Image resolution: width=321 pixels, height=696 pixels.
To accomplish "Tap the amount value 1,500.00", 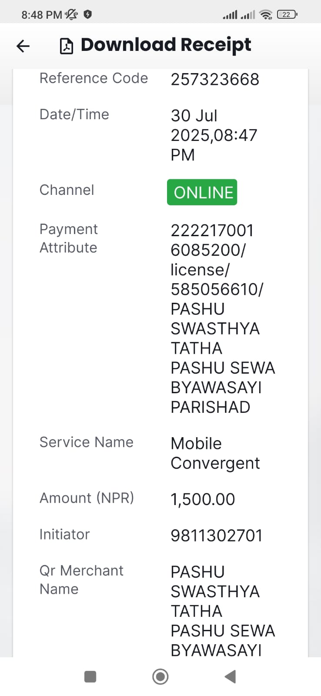I will click(203, 499).
